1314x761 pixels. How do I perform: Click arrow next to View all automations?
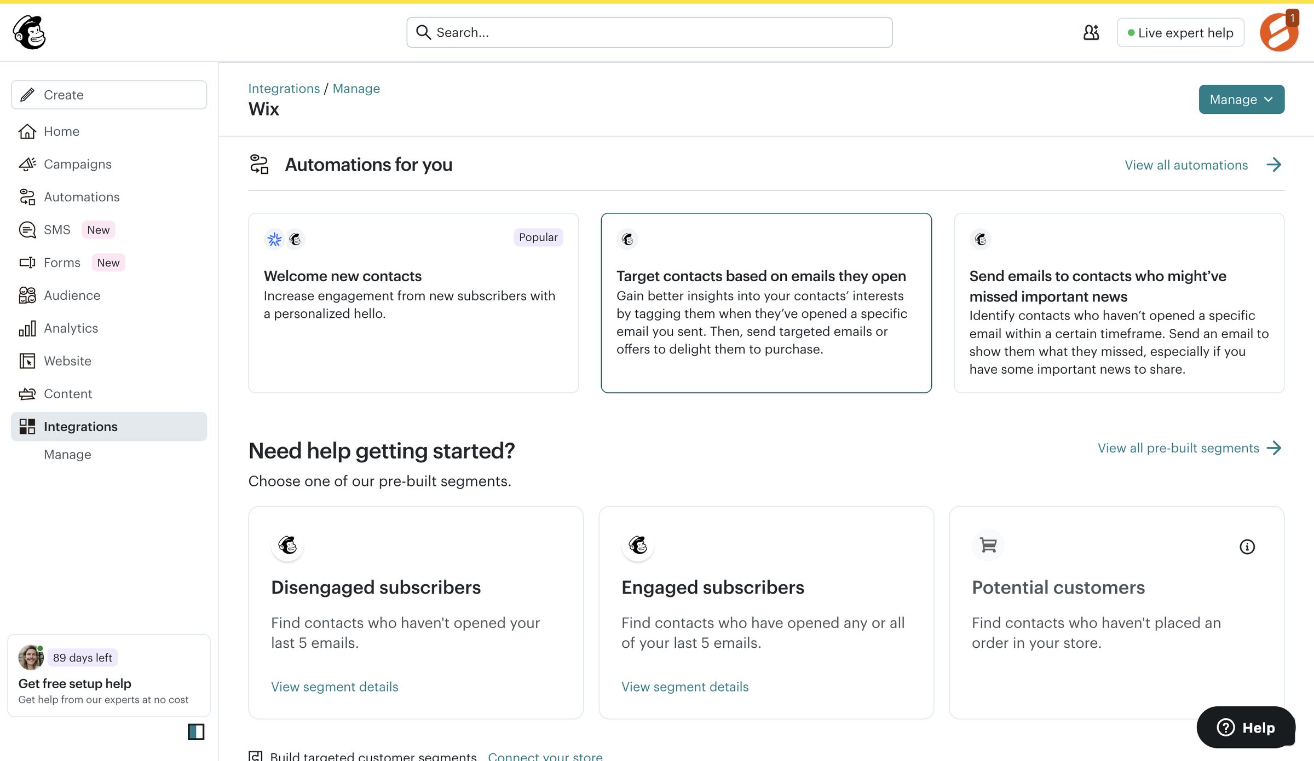(x=1274, y=165)
